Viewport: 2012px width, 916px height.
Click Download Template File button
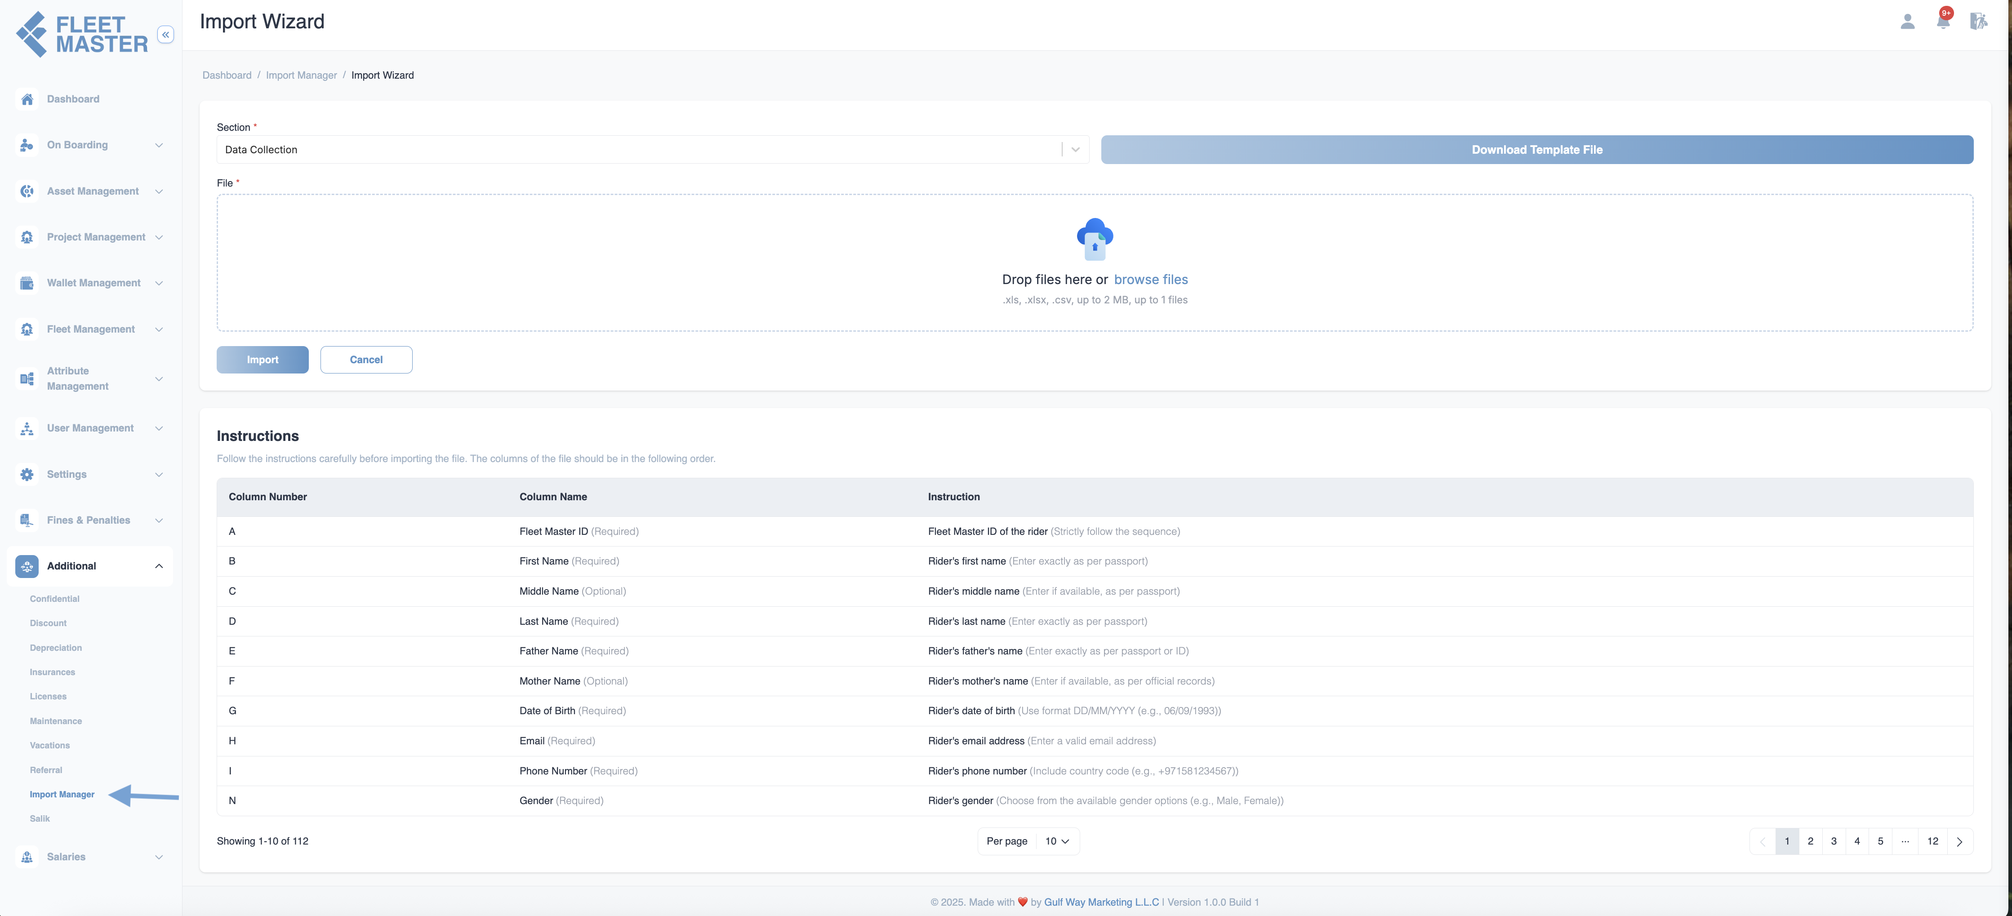pos(1537,150)
